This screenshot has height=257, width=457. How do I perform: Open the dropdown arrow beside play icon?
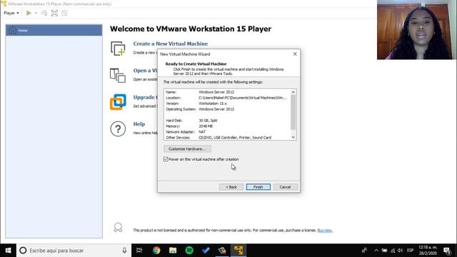(x=36, y=13)
